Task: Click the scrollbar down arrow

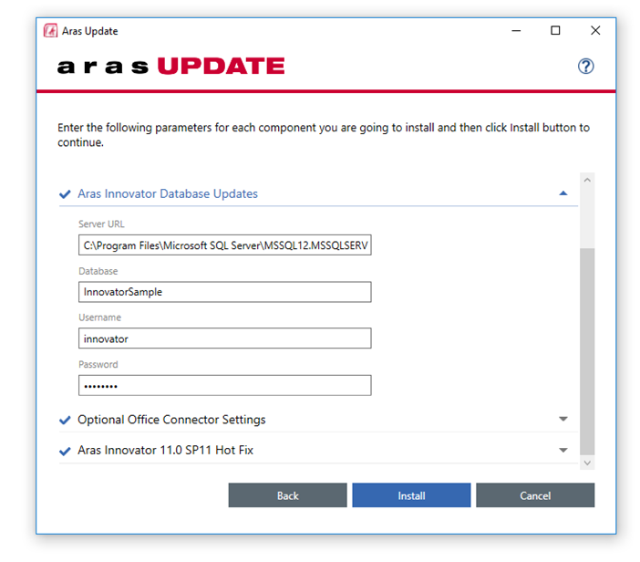Action: click(587, 463)
